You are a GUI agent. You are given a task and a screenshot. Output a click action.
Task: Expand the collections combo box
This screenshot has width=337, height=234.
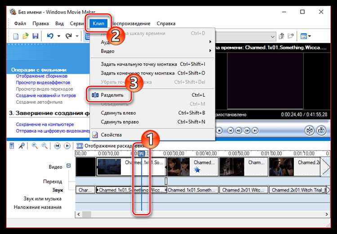(273, 36)
